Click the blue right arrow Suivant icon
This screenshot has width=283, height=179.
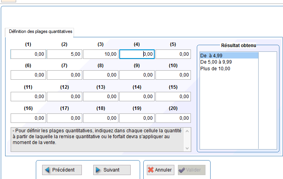[x=98, y=170]
